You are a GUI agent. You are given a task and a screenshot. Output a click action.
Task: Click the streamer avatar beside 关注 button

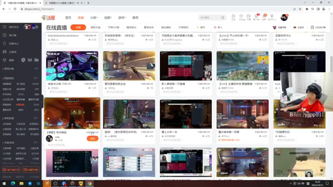pyautogui.click(x=49, y=138)
